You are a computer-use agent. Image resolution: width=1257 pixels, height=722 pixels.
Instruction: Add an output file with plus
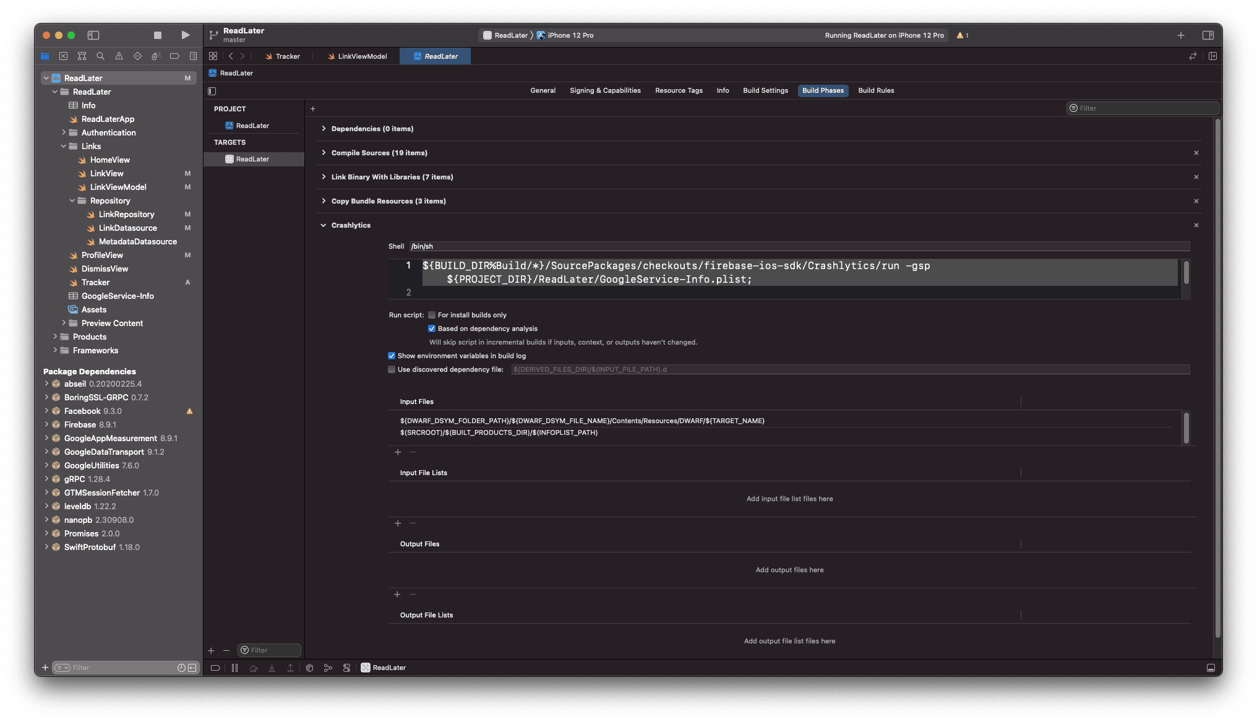tap(398, 595)
